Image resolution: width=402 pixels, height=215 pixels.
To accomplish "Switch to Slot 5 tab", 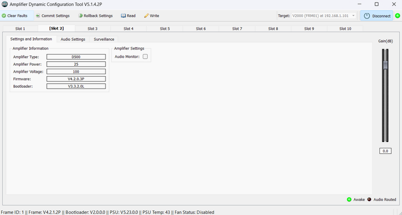I will (x=165, y=29).
